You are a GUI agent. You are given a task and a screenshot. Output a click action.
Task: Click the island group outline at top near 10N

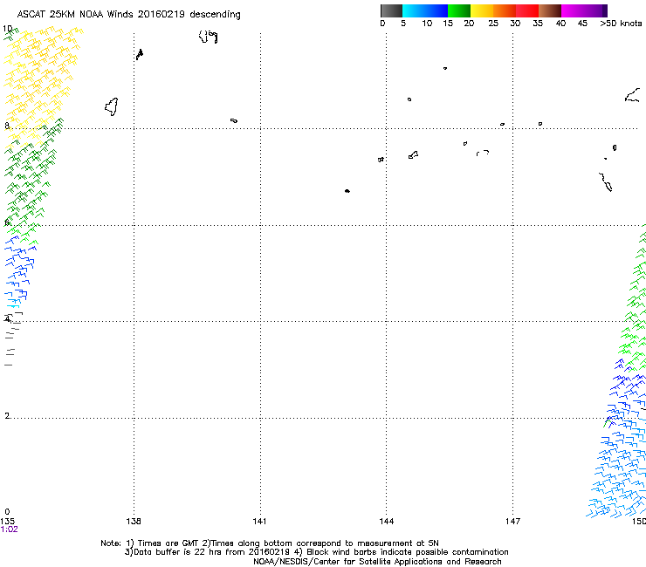[208, 37]
